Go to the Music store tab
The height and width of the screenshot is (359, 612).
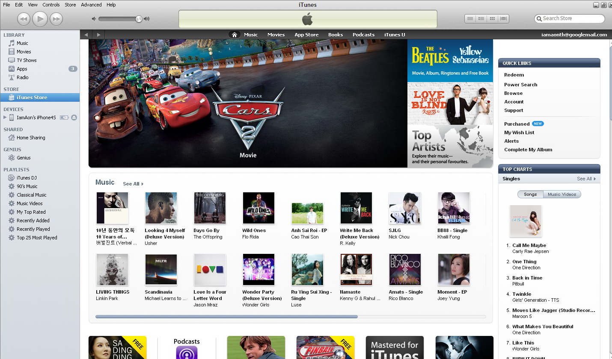251,35
